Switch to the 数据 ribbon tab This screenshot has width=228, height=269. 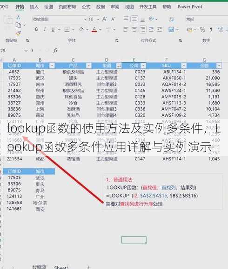101,7
